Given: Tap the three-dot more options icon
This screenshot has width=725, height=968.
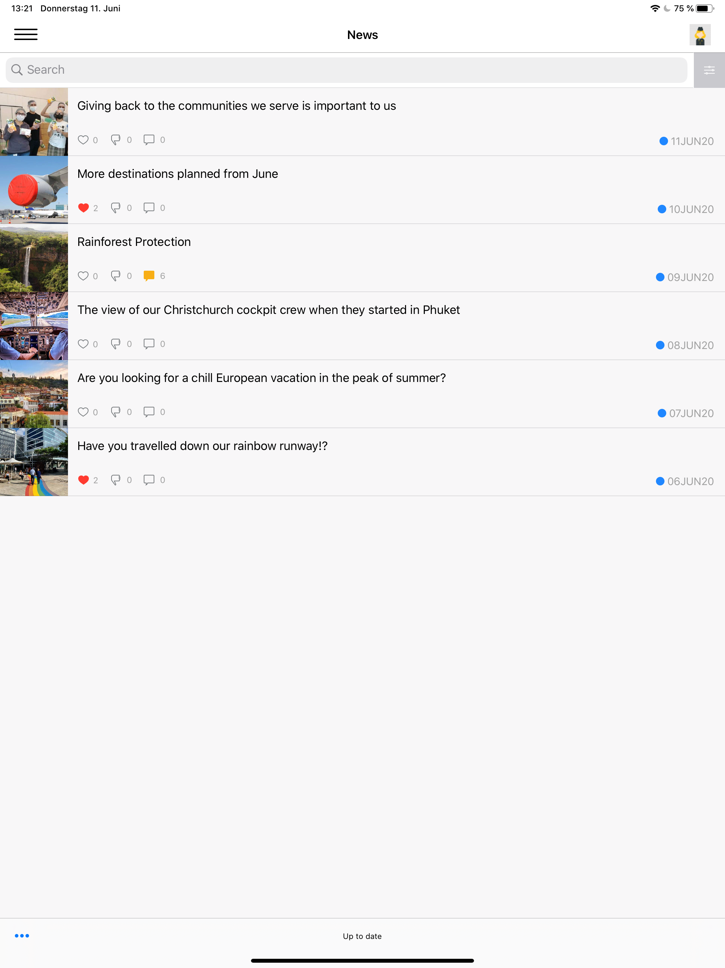Looking at the screenshot, I should pyautogui.click(x=22, y=936).
